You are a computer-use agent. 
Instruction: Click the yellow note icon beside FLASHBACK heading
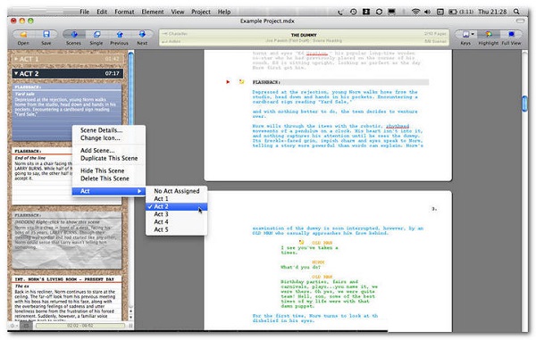[242, 82]
